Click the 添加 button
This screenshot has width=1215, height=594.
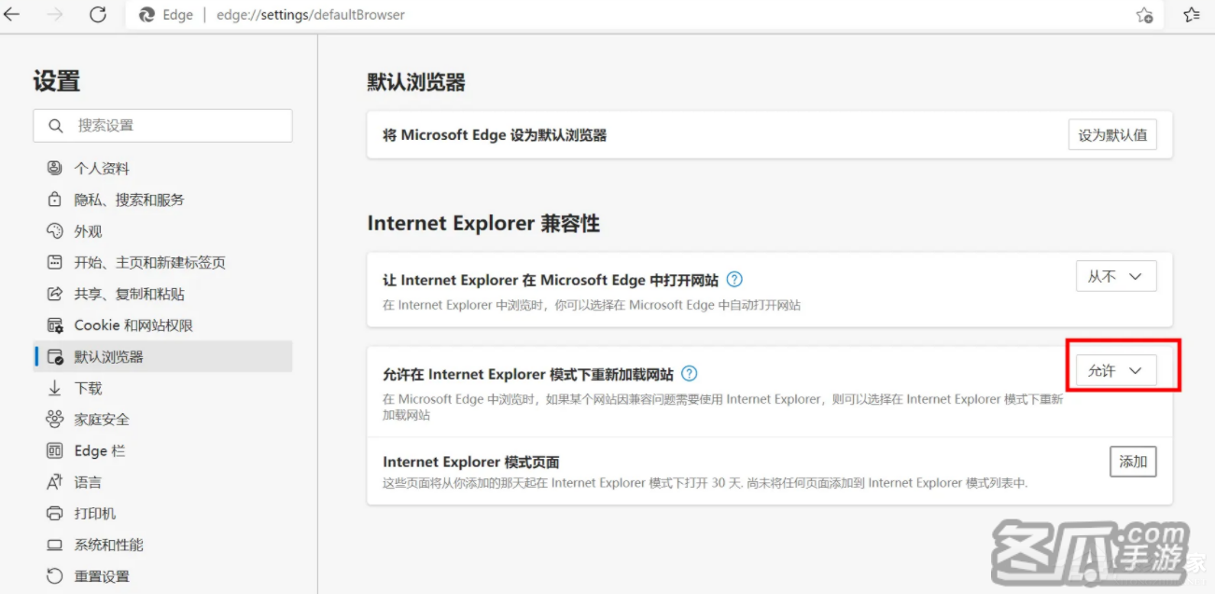(1133, 462)
